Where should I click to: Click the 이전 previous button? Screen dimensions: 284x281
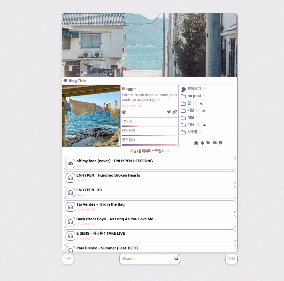68,259
